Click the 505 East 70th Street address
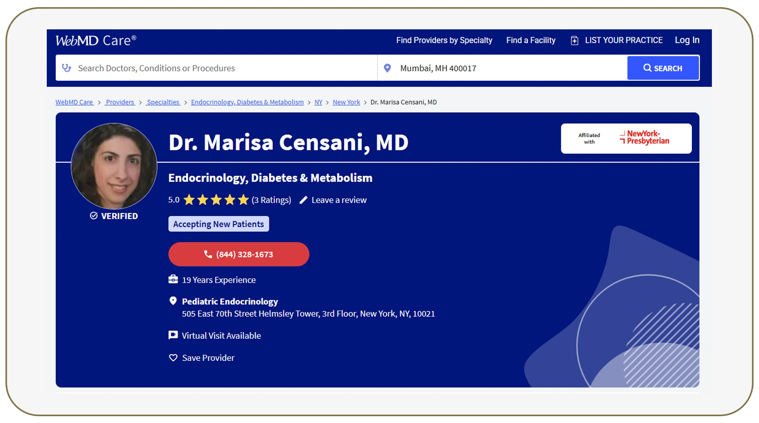The height and width of the screenshot is (423, 759). tap(308, 313)
